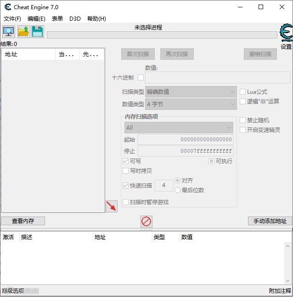Open the 文件(F) menu
Viewport: 293px width, 297px height.
[12, 19]
